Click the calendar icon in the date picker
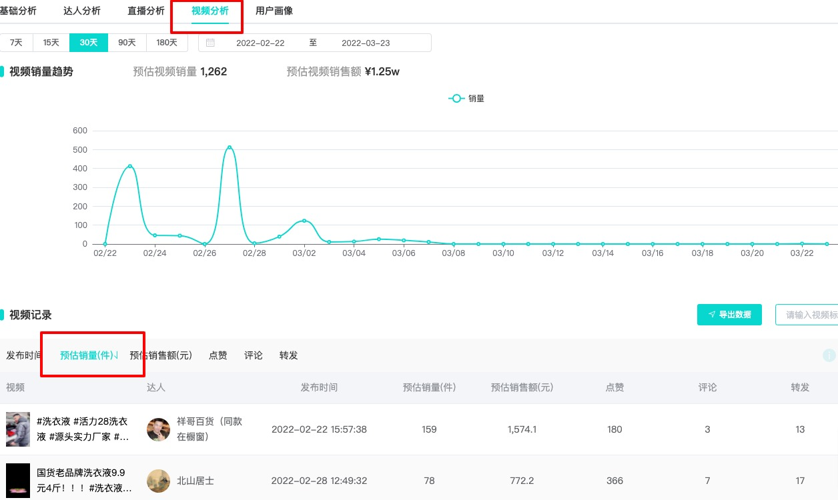838x500 pixels. 211,42
